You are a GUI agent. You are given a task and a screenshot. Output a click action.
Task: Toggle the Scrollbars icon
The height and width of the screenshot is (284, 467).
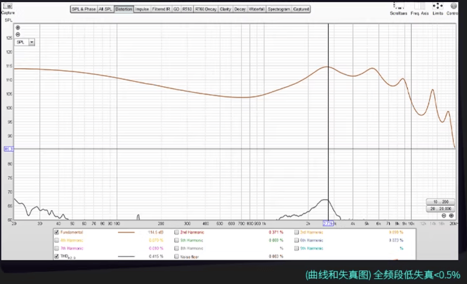[398, 6]
